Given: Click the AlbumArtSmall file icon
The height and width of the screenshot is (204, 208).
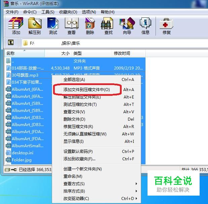Looking at the screenshot, I should [x=8, y=146].
